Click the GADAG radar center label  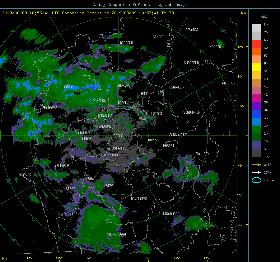tap(118, 136)
